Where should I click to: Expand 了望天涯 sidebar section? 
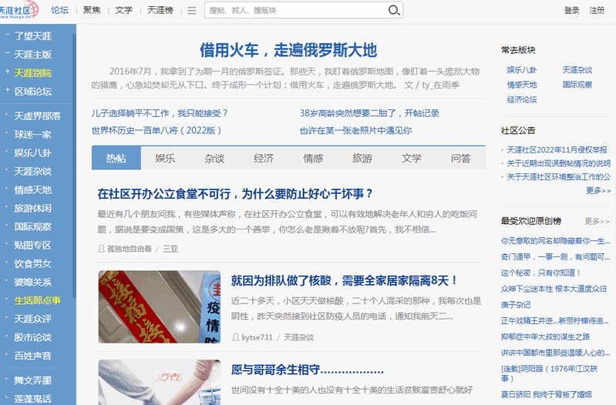click(33, 35)
